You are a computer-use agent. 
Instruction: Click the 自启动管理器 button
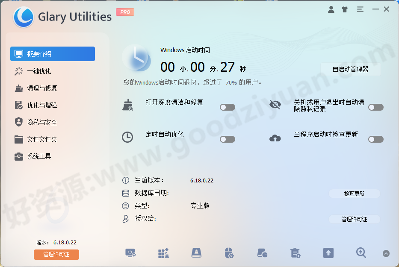(x=350, y=69)
